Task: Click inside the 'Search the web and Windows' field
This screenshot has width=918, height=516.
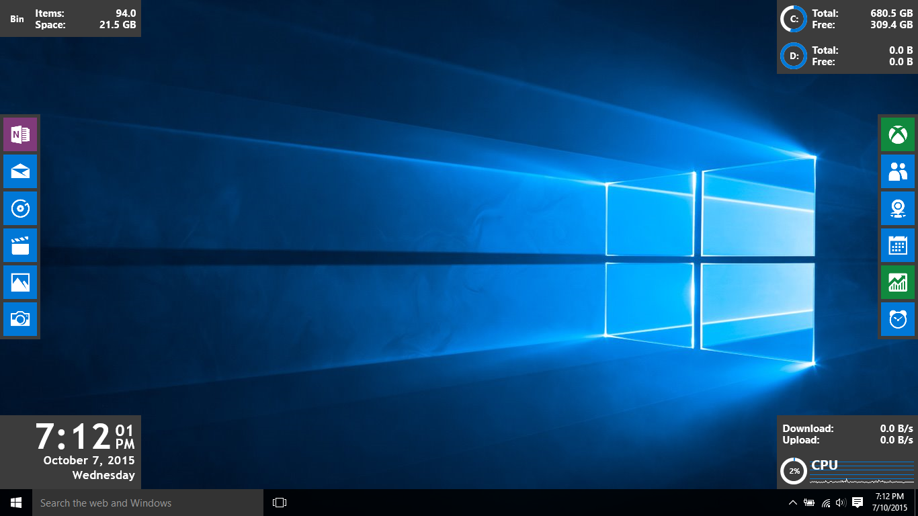Action: point(148,503)
